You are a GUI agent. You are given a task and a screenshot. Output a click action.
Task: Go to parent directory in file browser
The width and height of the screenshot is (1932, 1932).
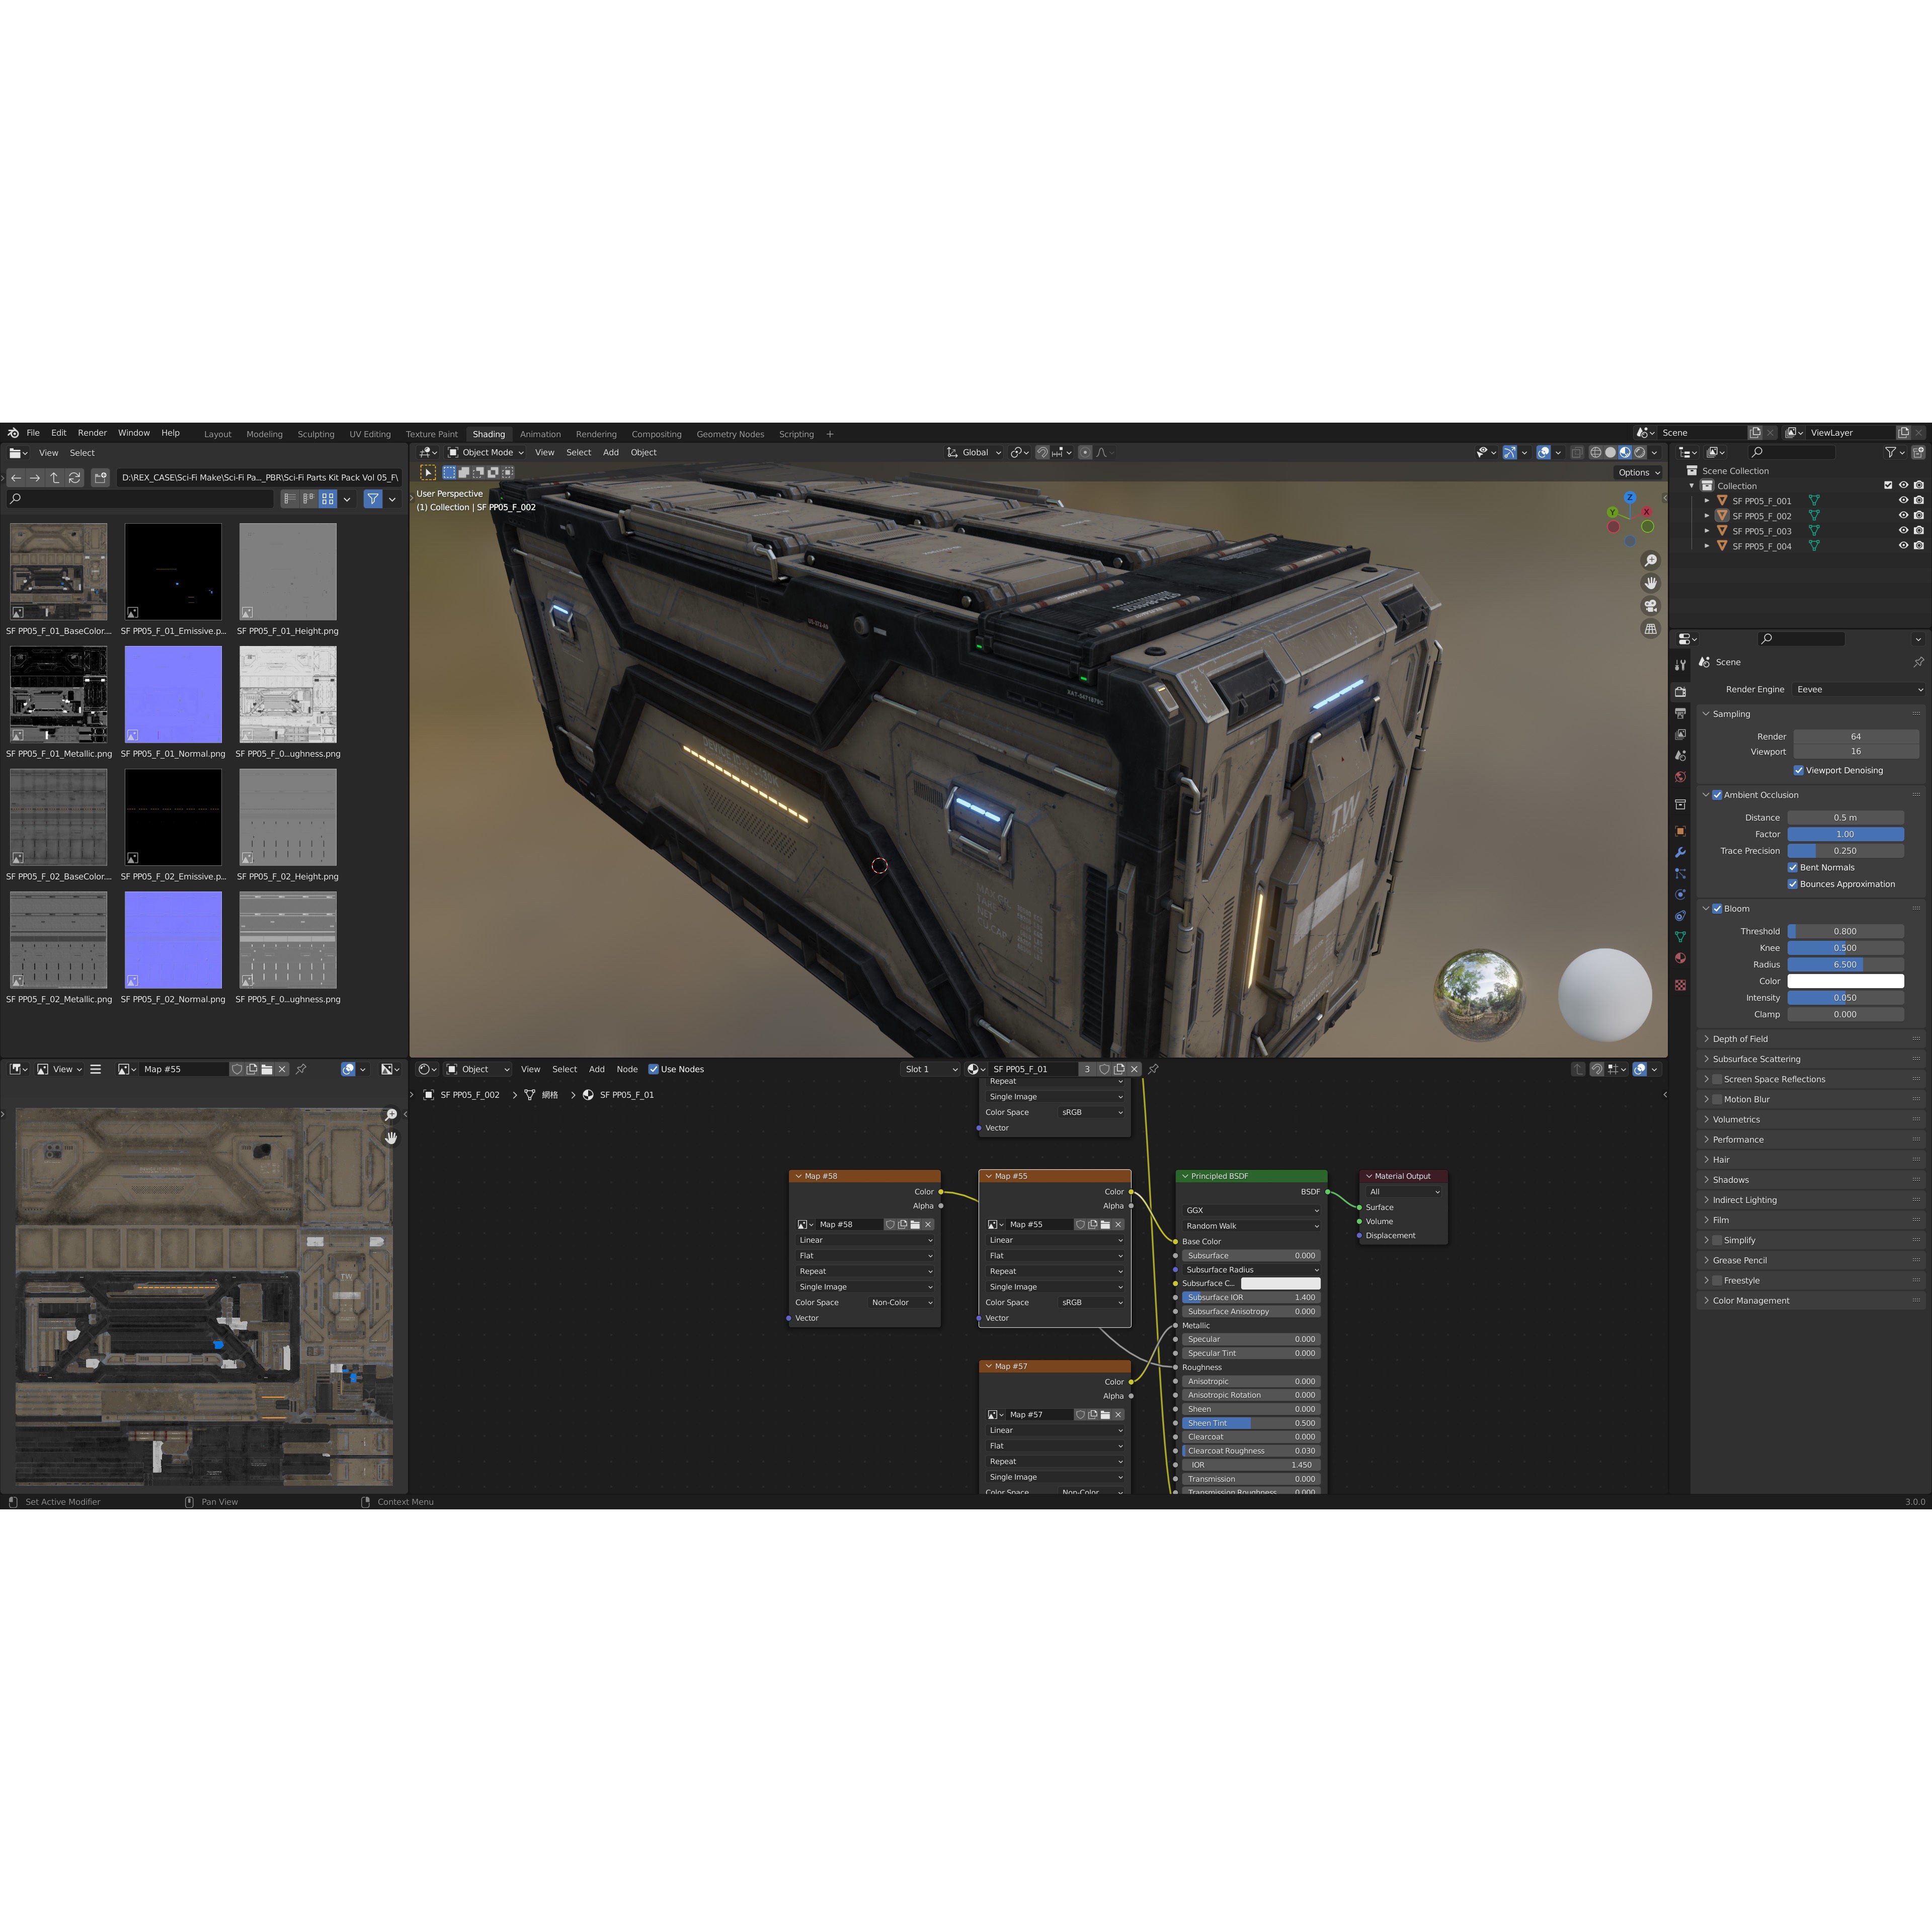click(x=55, y=478)
